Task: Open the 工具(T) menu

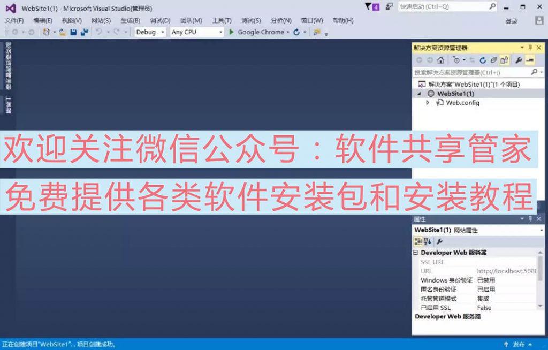Action: coord(222,21)
